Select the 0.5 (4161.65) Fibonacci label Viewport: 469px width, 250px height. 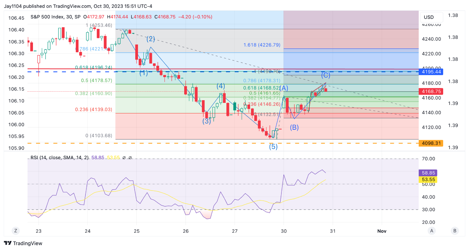click(x=265, y=93)
